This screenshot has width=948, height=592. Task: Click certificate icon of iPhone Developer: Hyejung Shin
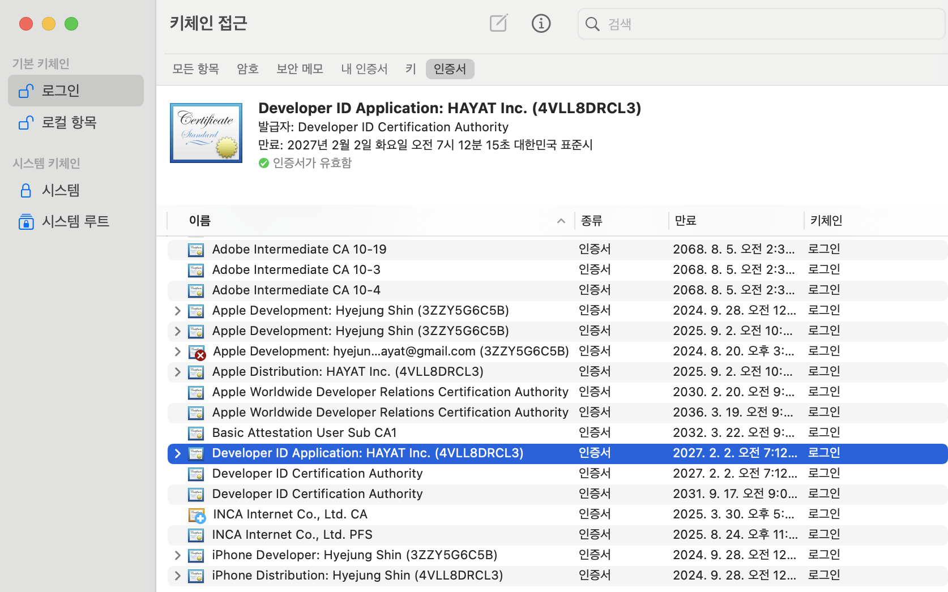(x=196, y=555)
